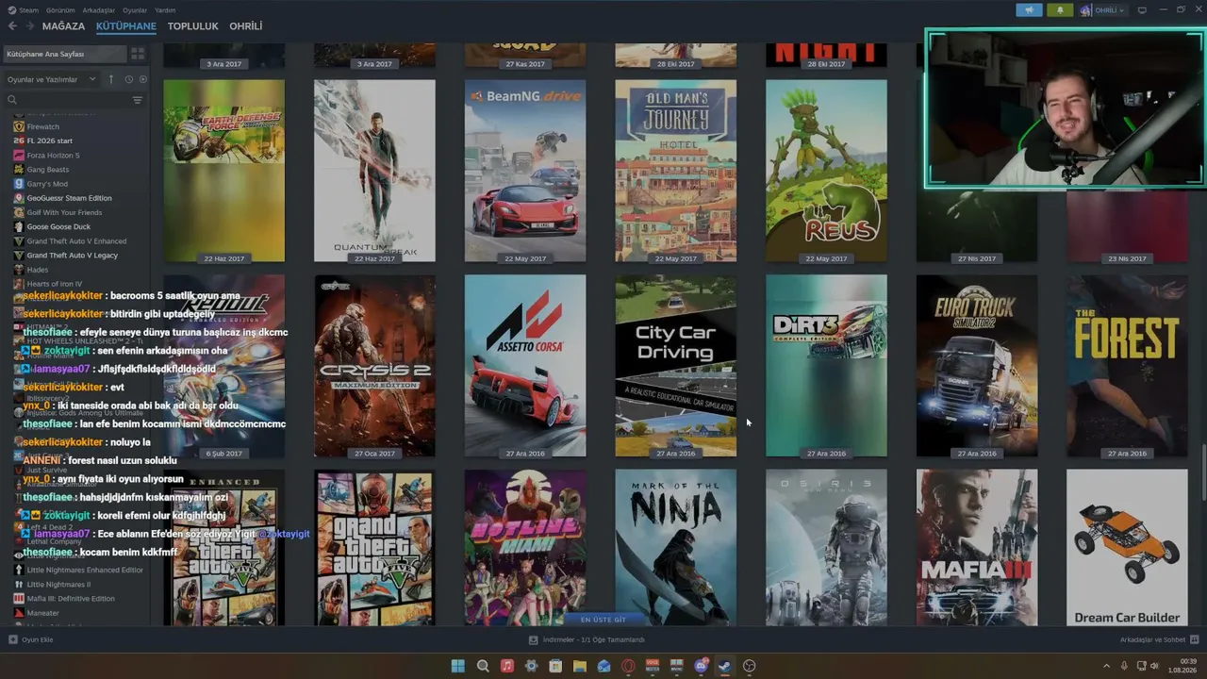Open the OHRİLİ profile tab

(246, 26)
